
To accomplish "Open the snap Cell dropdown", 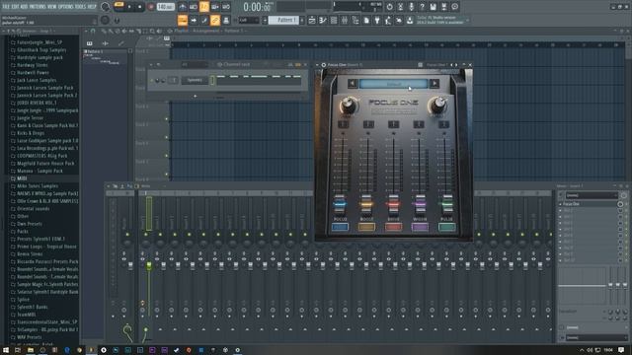I will click(x=249, y=20).
